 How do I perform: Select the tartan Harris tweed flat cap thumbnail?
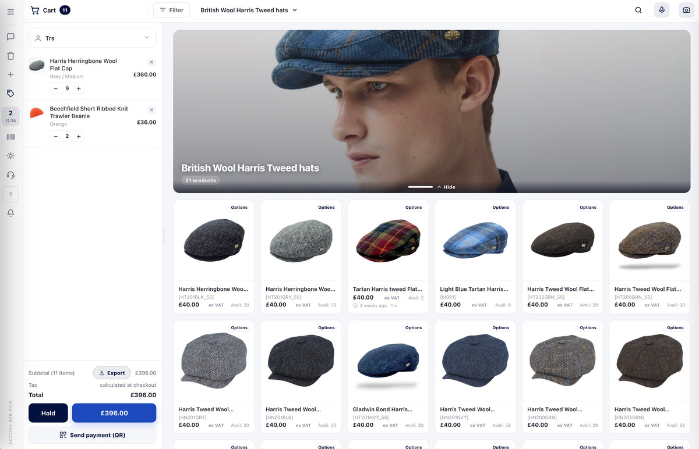point(388,240)
